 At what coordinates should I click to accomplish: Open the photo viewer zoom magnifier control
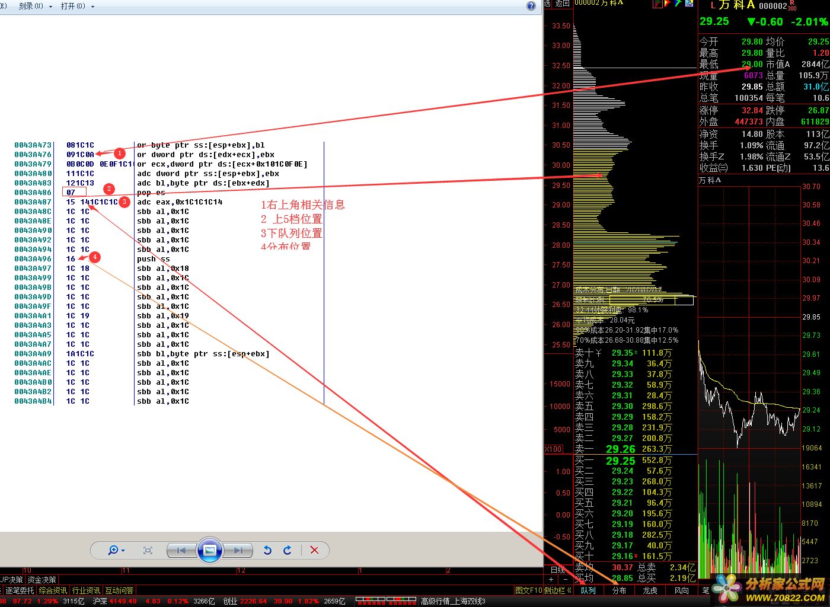pyautogui.click(x=116, y=550)
